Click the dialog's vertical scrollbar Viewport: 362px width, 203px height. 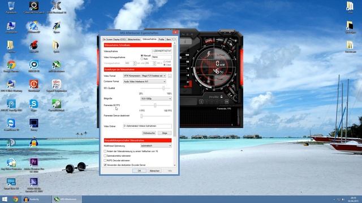(175, 90)
